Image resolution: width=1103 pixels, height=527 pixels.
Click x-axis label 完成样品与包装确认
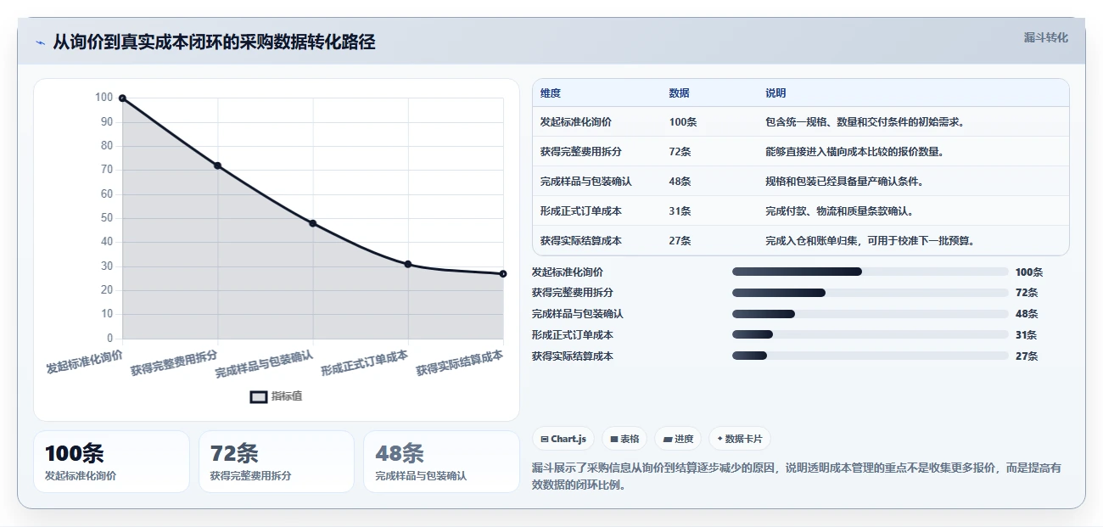[x=265, y=363]
